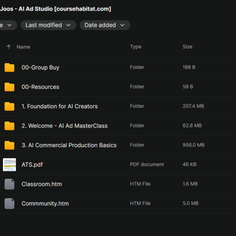Click the 188 B size value
The height and width of the screenshot is (236, 236).
coord(189,67)
